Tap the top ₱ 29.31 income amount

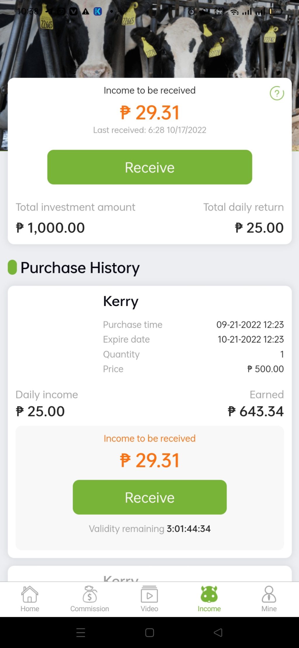pos(149,113)
